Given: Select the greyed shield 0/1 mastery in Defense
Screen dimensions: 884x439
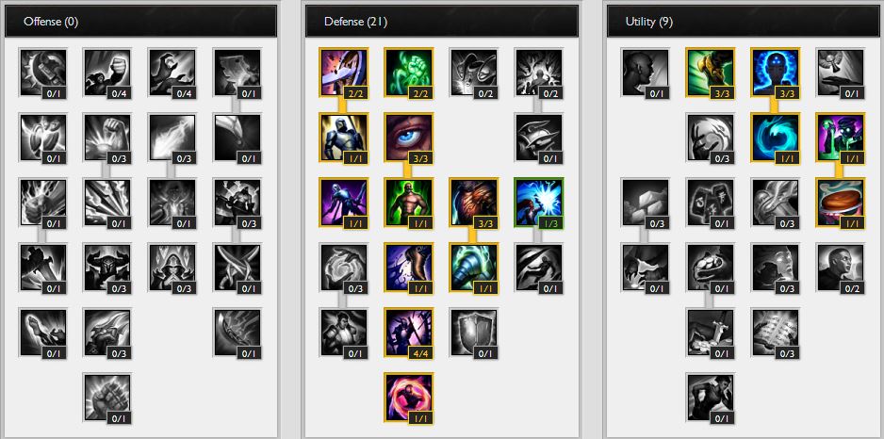Looking at the screenshot, I should pyautogui.click(x=473, y=333).
